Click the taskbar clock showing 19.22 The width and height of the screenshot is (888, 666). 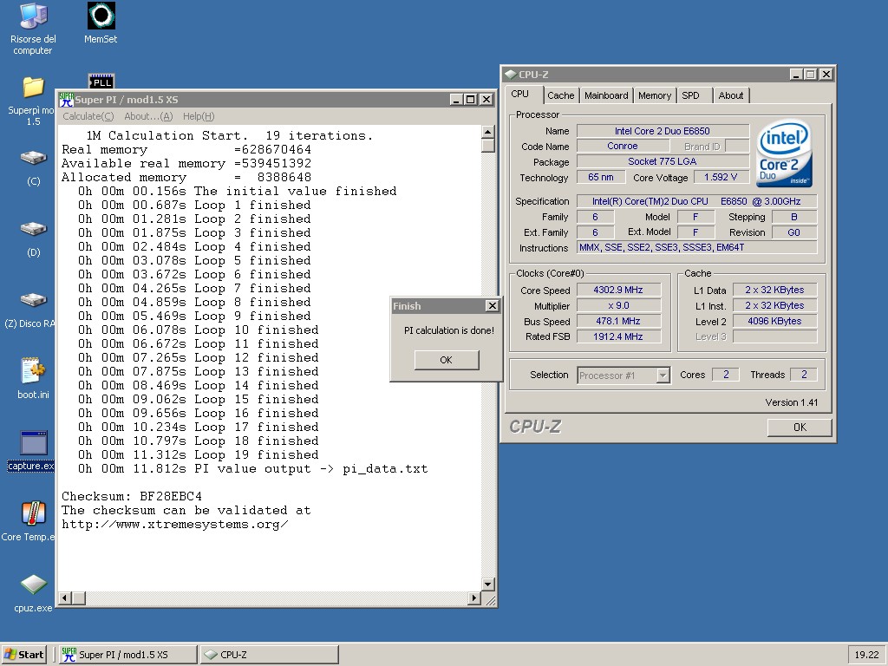pos(866,655)
